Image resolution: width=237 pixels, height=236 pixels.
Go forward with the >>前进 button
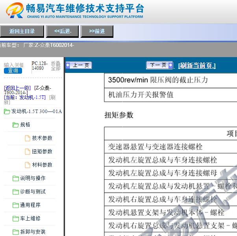point(97,31)
